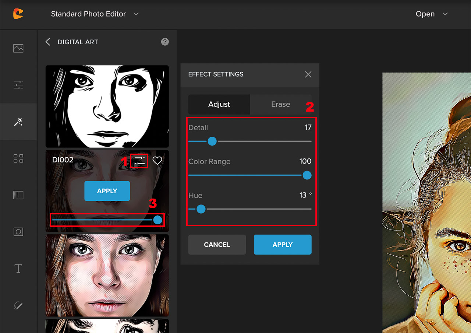Viewport: 471px width, 333px height.
Task: Click the Colorcinch logo in top bar
Action: 18,14
